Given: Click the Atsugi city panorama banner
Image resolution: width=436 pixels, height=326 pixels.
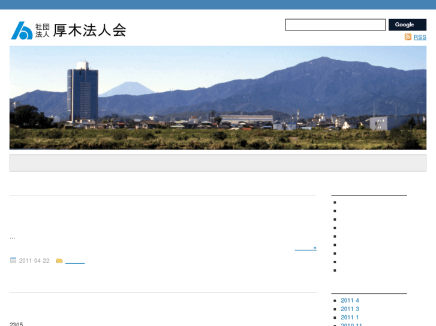Looking at the screenshot, I should coord(218,98).
